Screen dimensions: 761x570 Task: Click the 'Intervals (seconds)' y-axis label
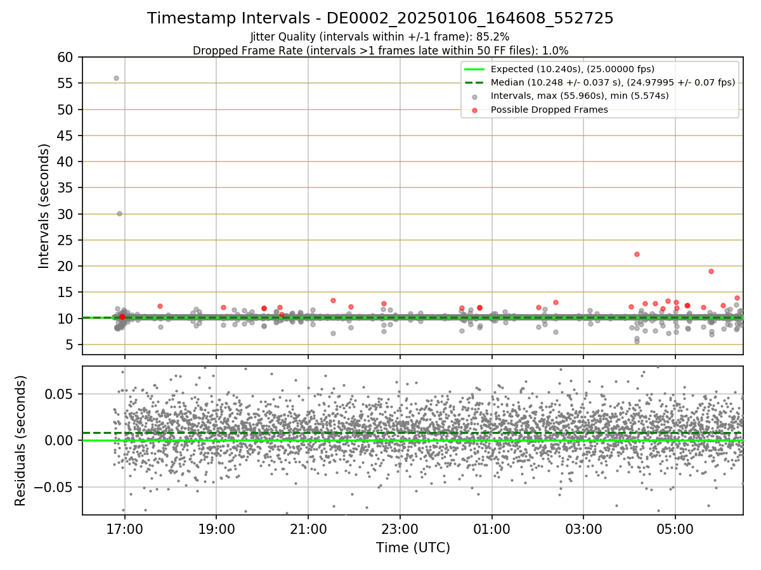[44, 206]
